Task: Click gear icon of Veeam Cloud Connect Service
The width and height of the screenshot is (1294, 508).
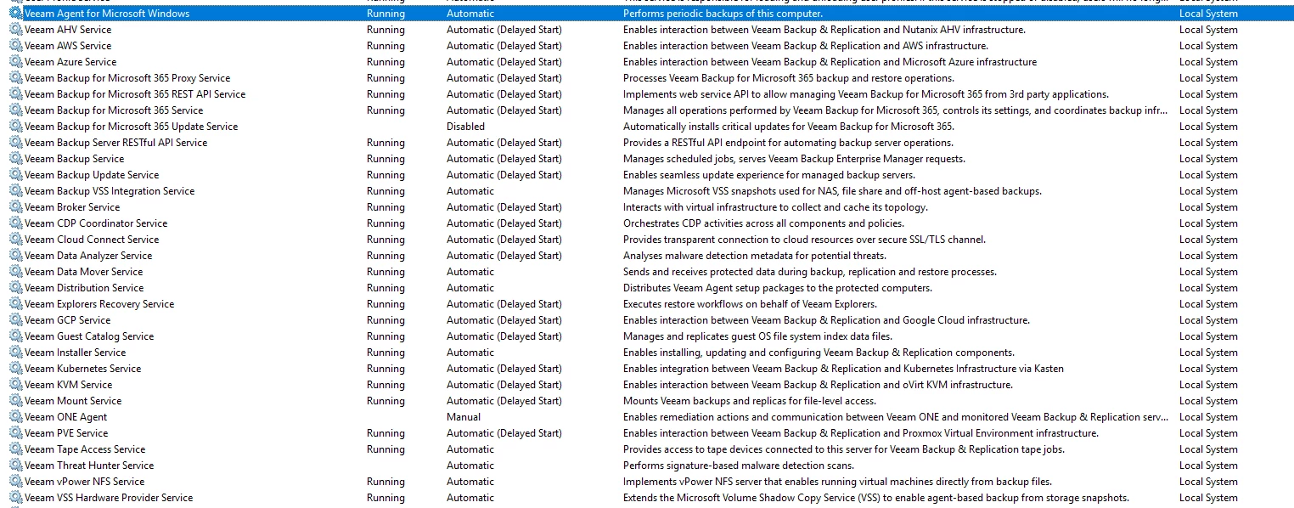Action: [x=16, y=240]
